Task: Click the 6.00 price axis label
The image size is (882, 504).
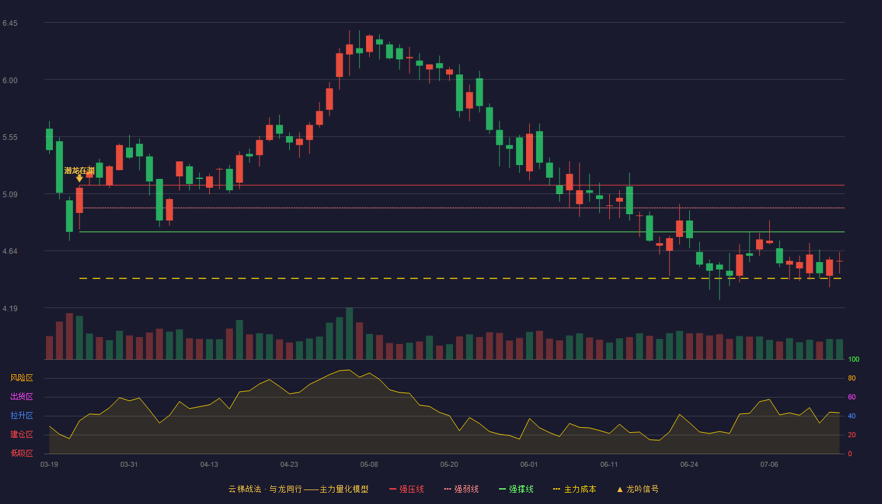Action: click(10, 80)
